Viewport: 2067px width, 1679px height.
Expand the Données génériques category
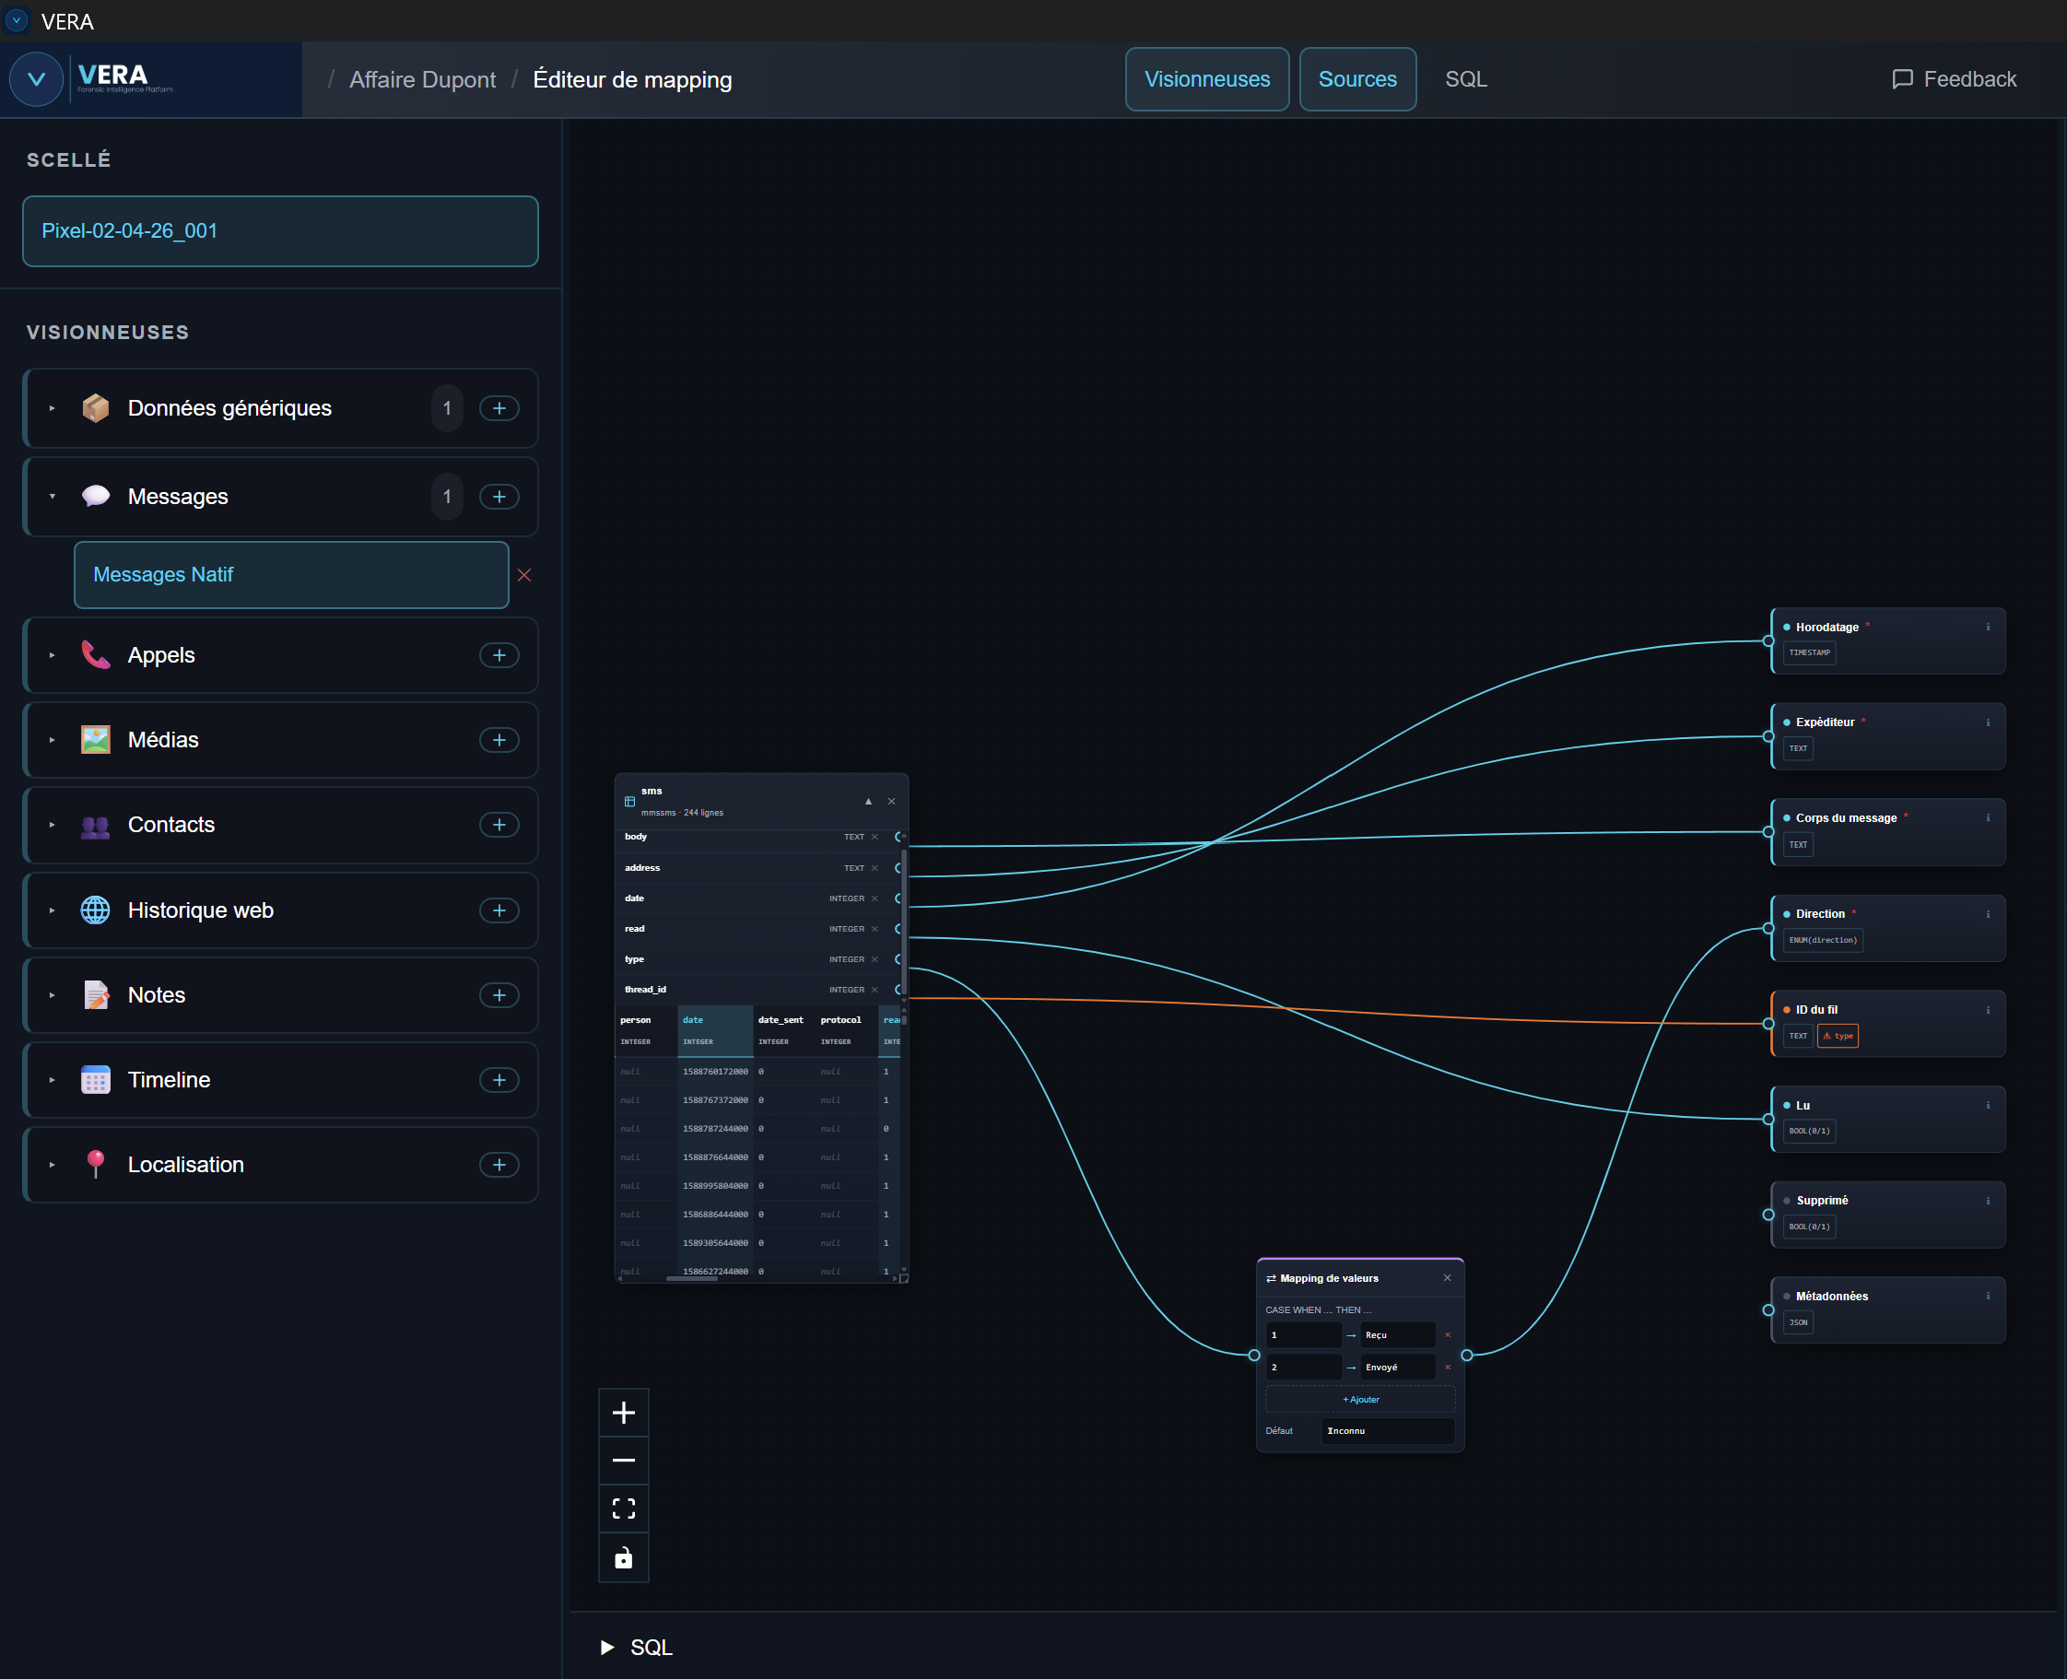click(53, 408)
